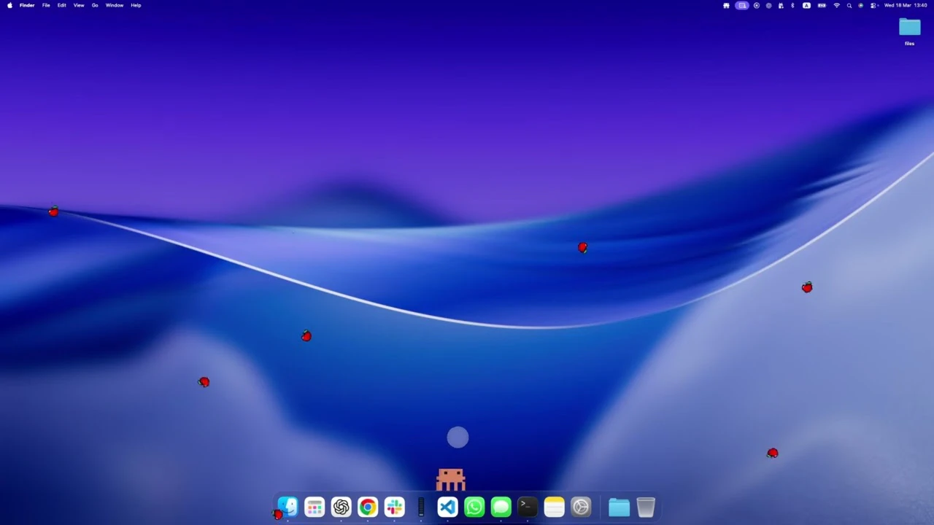Open the File menu
Image resolution: width=934 pixels, height=525 pixels.
(x=46, y=5)
